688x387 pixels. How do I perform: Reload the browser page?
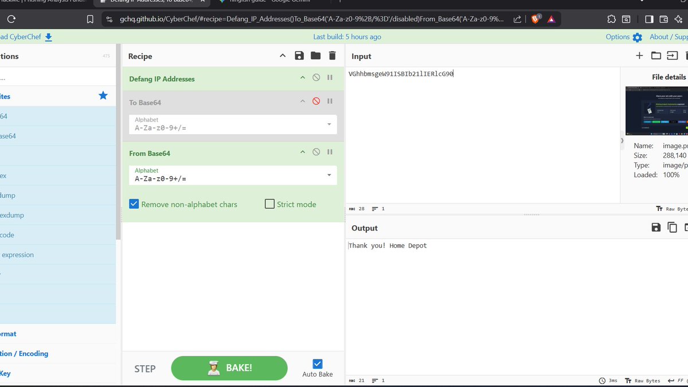coord(11,19)
